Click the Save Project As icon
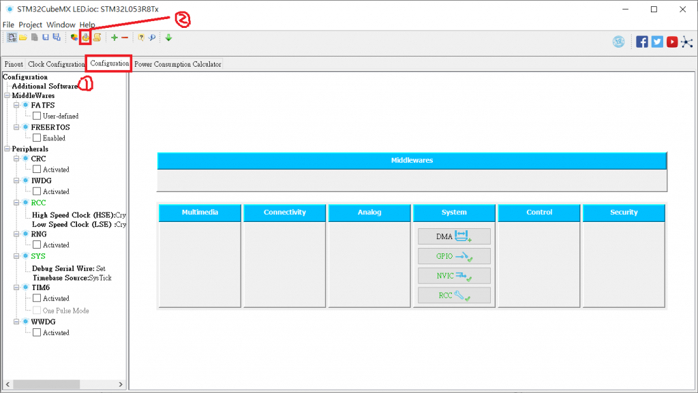Image resolution: width=698 pixels, height=393 pixels. pos(57,37)
